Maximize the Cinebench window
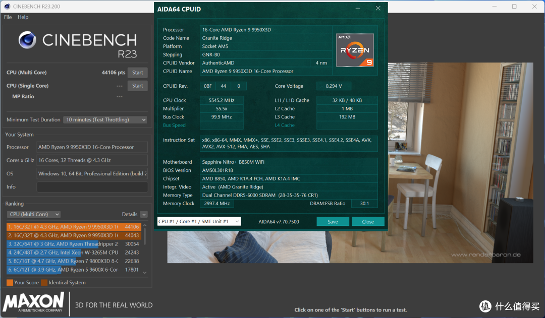Image resolution: width=545 pixels, height=318 pixels. coord(514,6)
